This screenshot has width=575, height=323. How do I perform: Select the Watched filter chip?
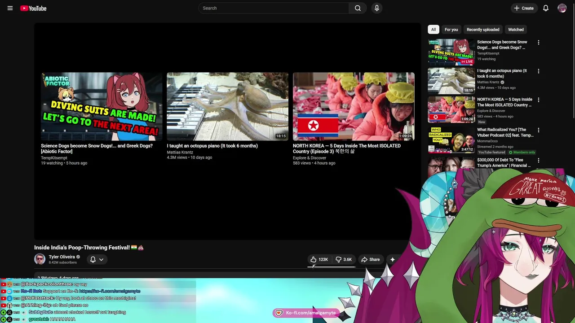click(516, 30)
